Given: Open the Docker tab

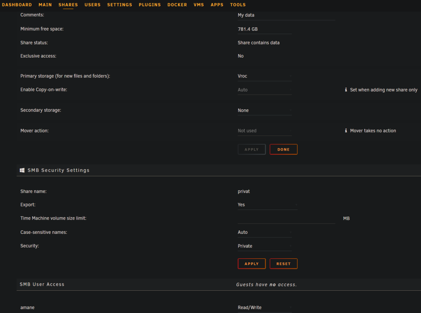Looking at the screenshot, I should [x=177, y=5].
